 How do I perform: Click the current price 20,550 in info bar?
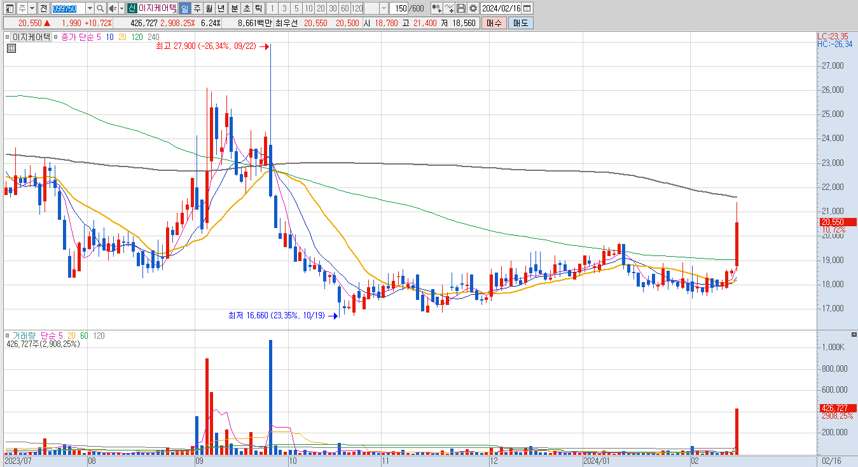click(31, 23)
